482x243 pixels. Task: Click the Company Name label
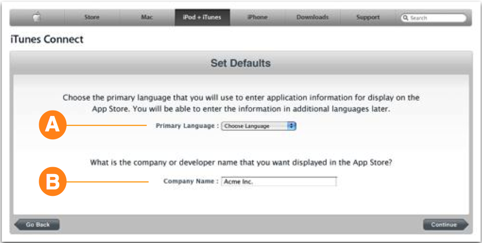pyautogui.click(x=191, y=182)
